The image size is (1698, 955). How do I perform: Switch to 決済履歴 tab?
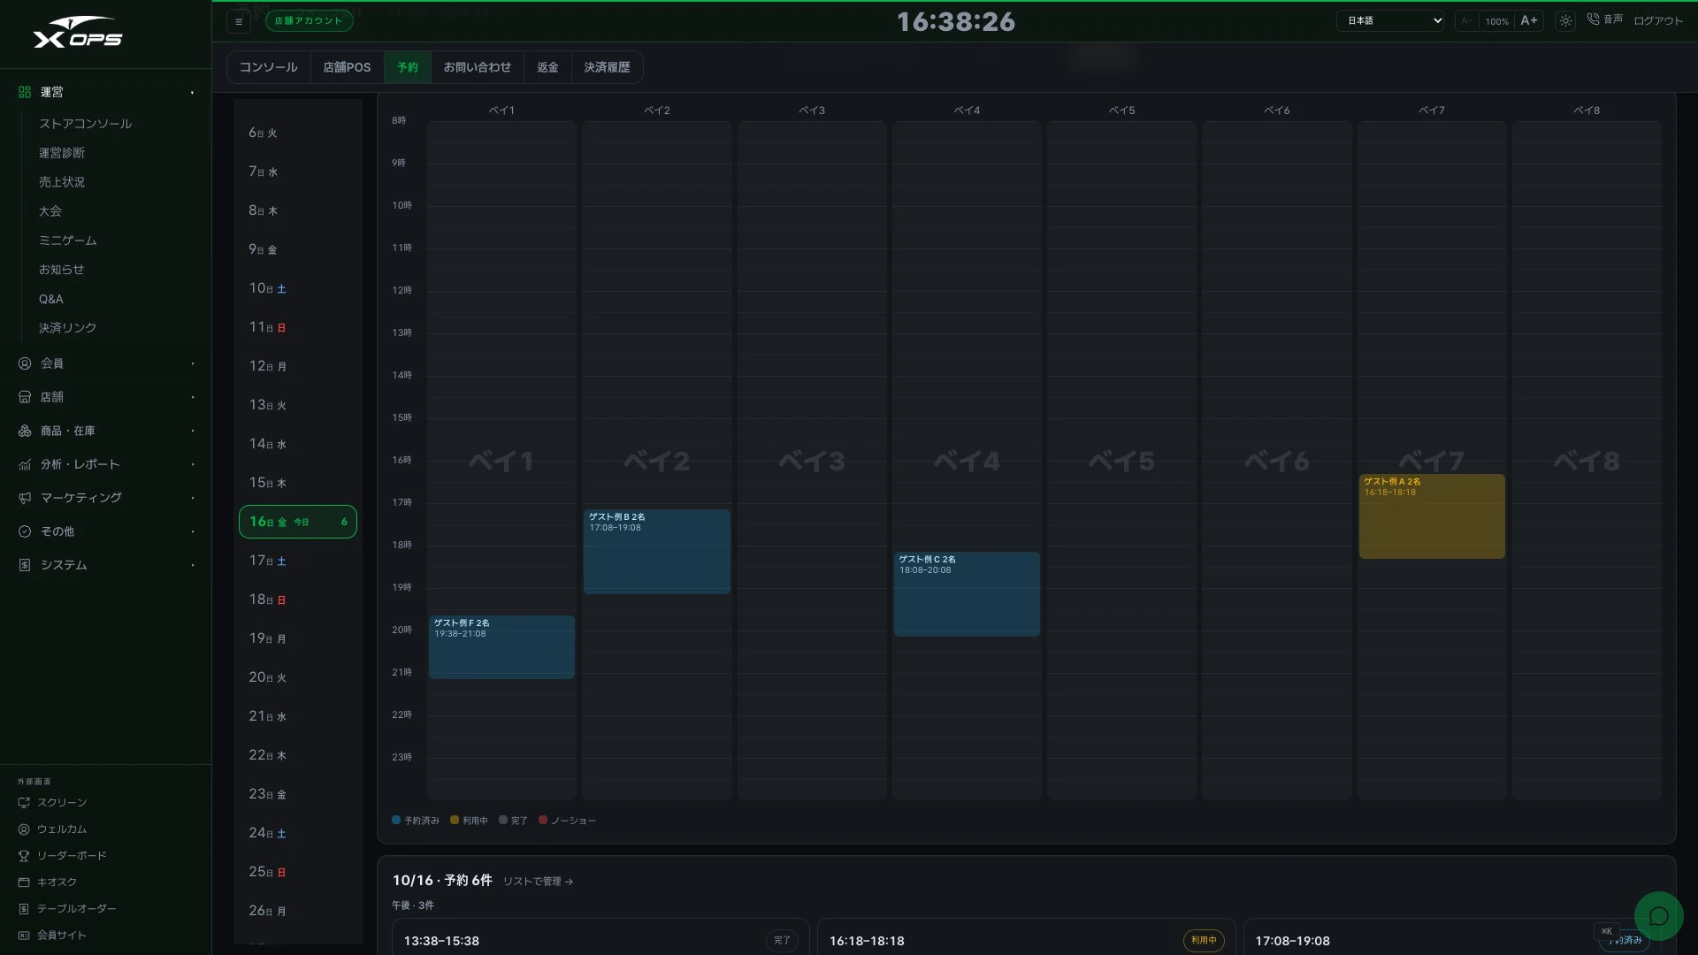click(x=607, y=67)
